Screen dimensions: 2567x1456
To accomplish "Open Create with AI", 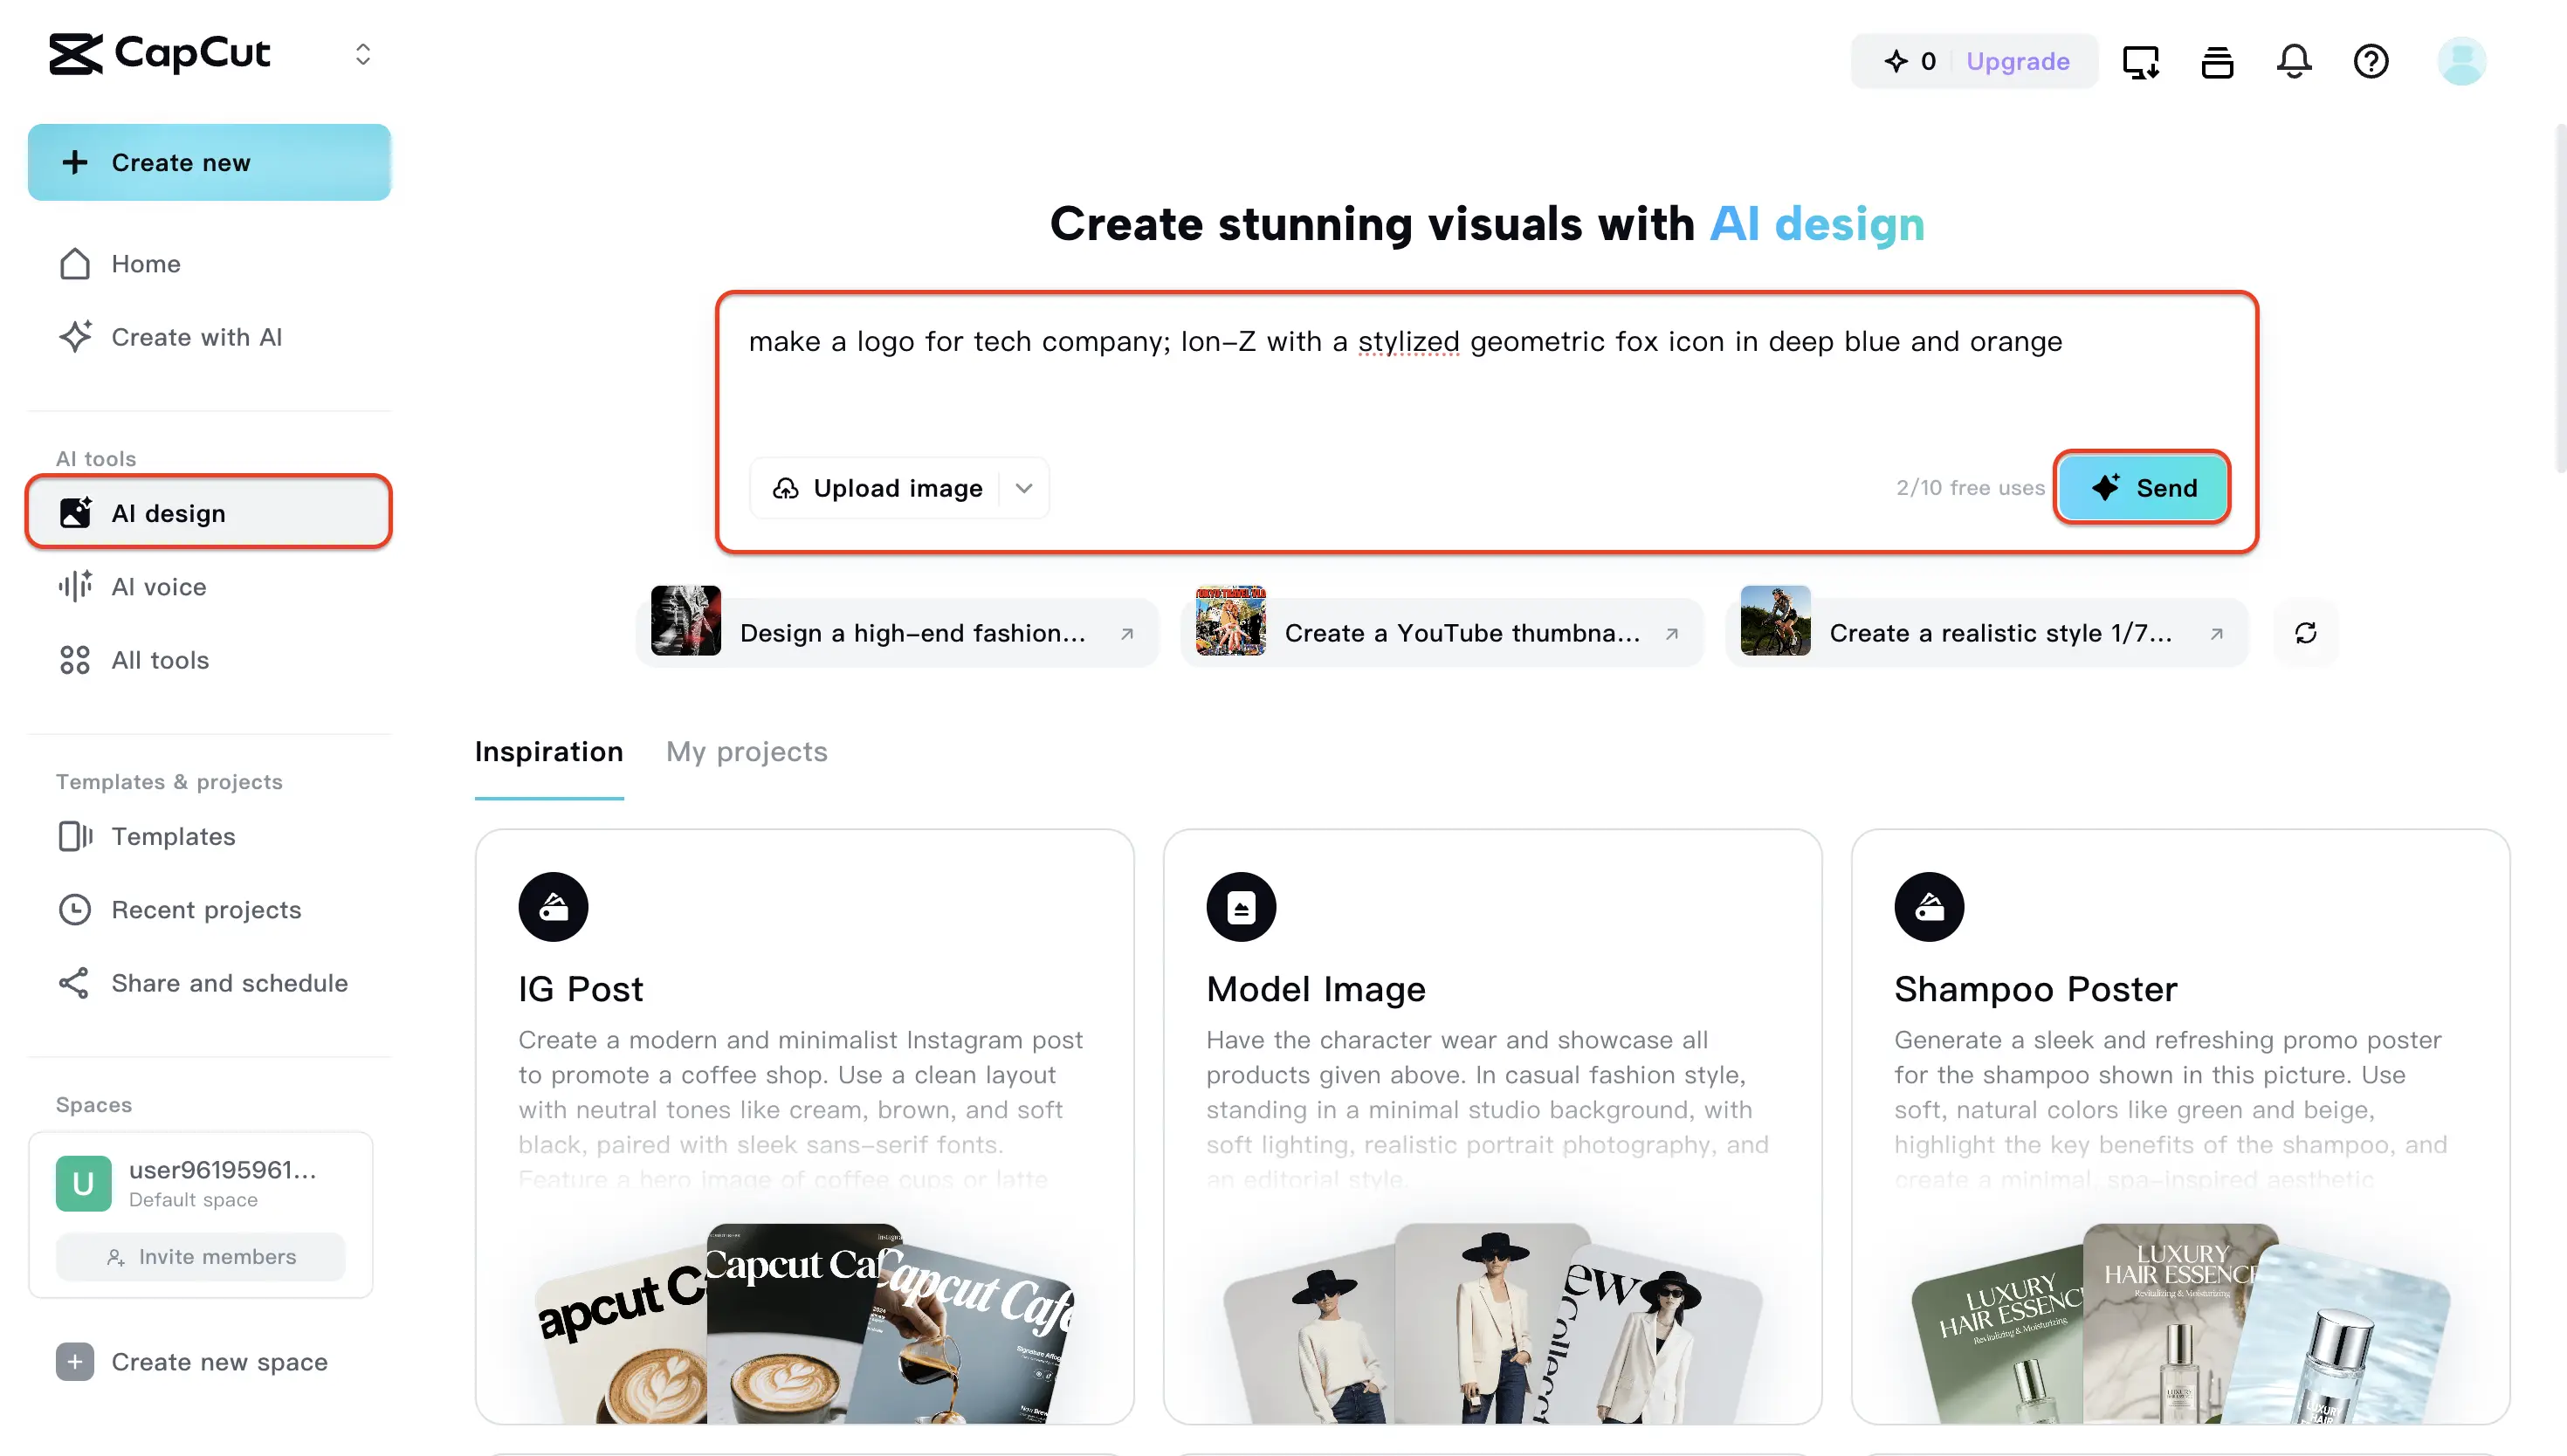I will tap(196, 337).
